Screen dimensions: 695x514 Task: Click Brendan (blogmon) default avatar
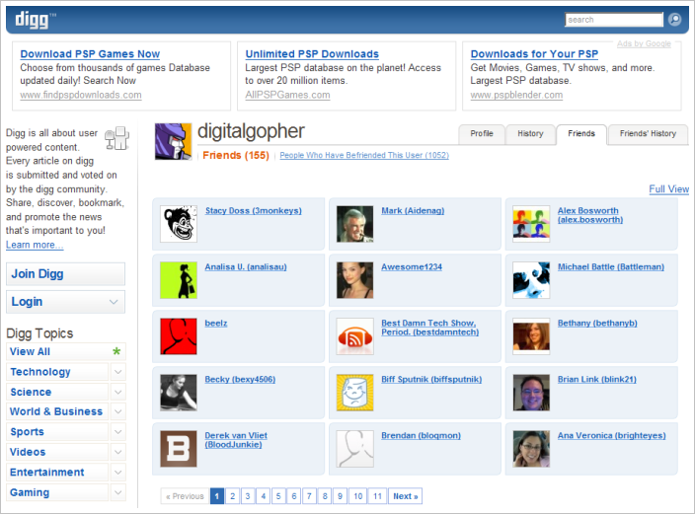354,449
